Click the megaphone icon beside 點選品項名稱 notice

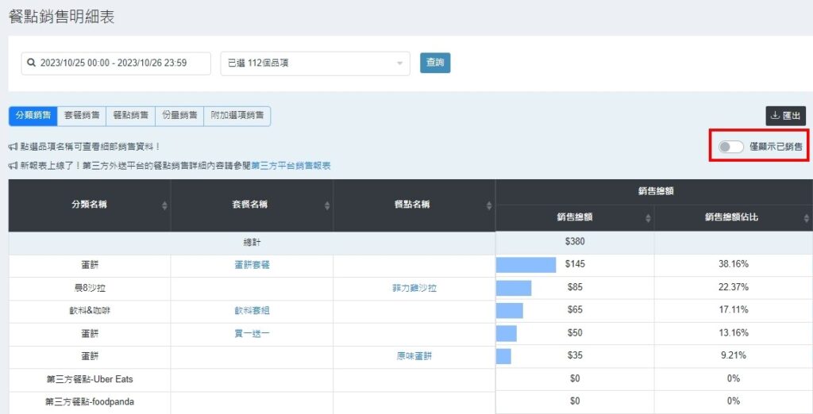tap(13, 147)
